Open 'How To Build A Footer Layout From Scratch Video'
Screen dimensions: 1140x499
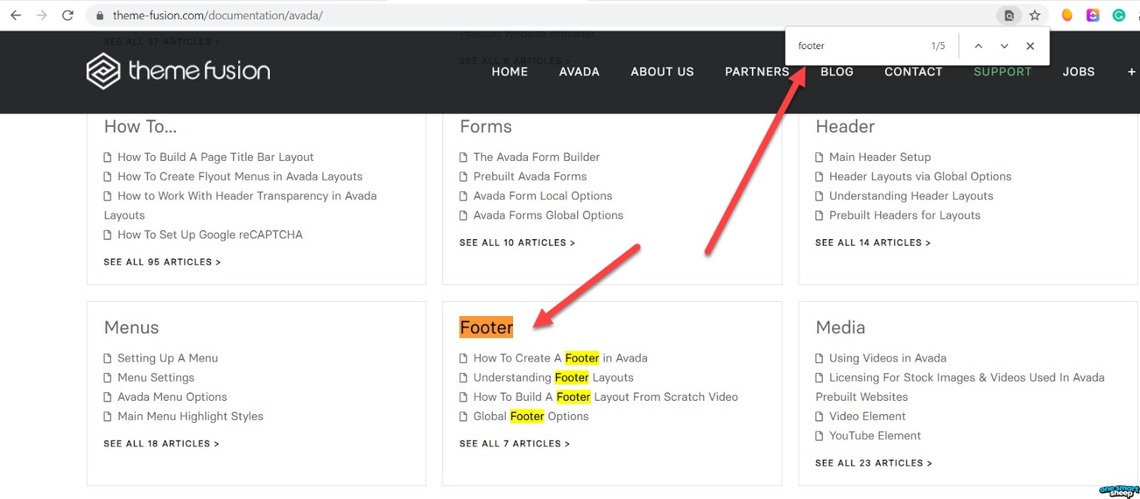[606, 397]
